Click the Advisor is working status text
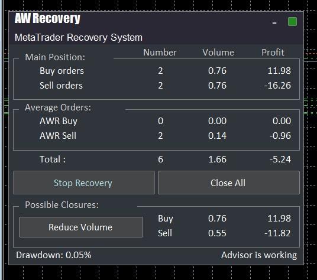 (259, 255)
